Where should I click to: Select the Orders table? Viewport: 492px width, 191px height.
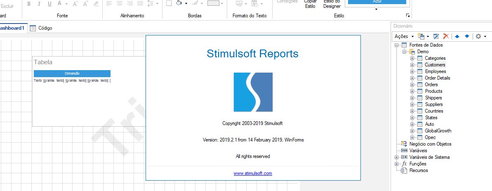pos(431,85)
